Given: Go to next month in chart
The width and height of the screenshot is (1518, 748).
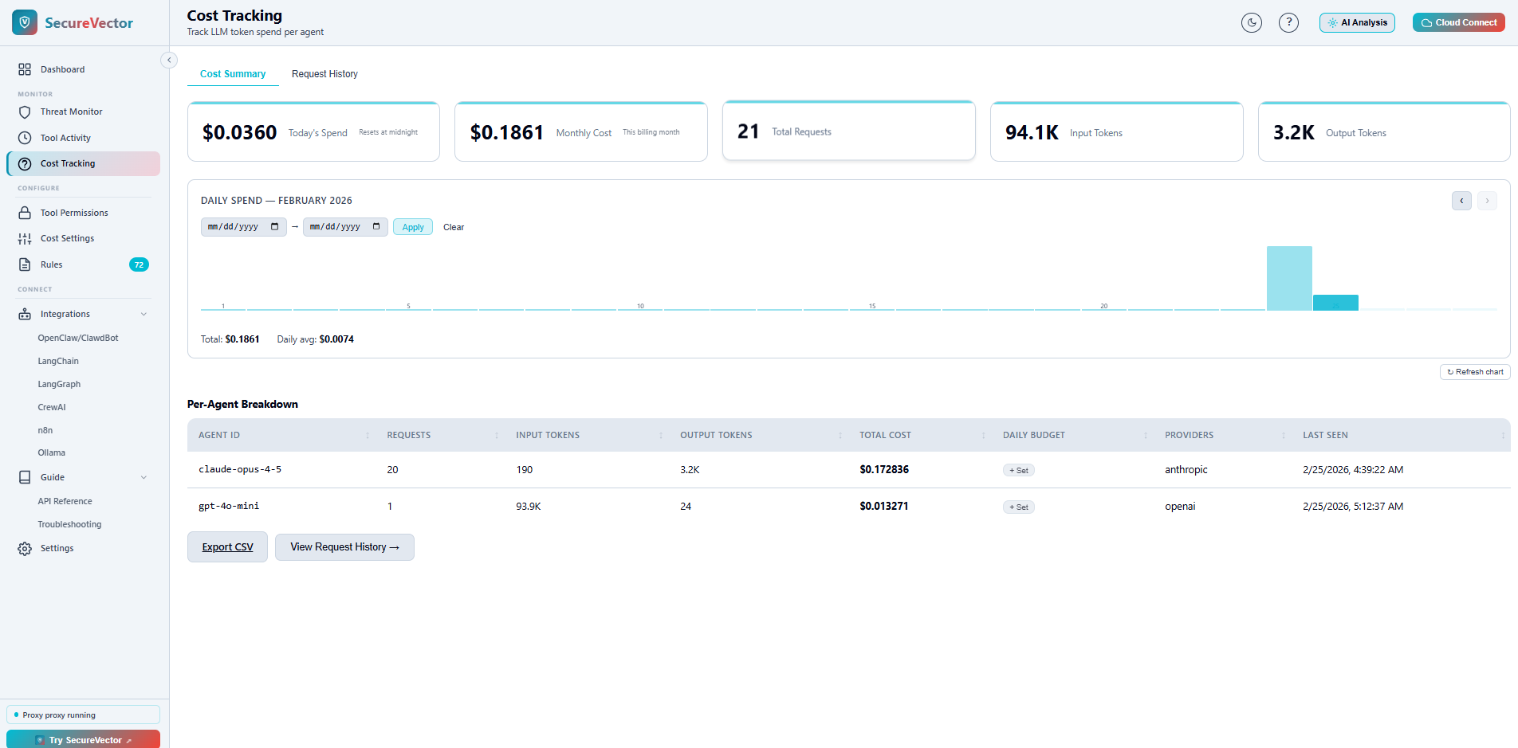Looking at the screenshot, I should click(1487, 201).
